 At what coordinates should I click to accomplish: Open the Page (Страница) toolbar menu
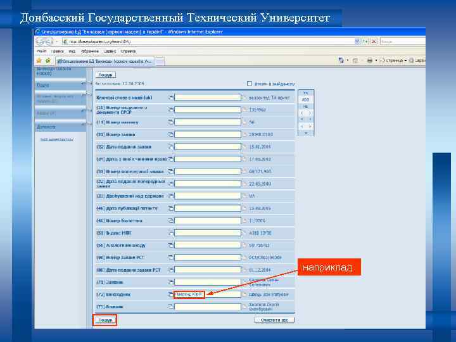(x=393, y=61)
